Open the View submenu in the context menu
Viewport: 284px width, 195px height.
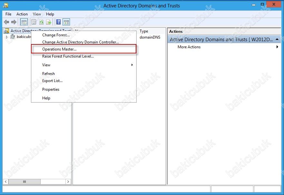pyautogui.click(x=84, y=65)
